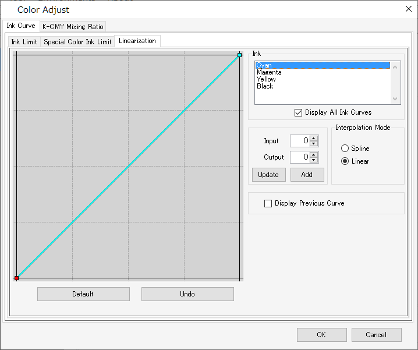The height and width of the screenshot is (350, 418).
Task: Increase the Output value with up arrow
Action: click(x=314, y=154)
